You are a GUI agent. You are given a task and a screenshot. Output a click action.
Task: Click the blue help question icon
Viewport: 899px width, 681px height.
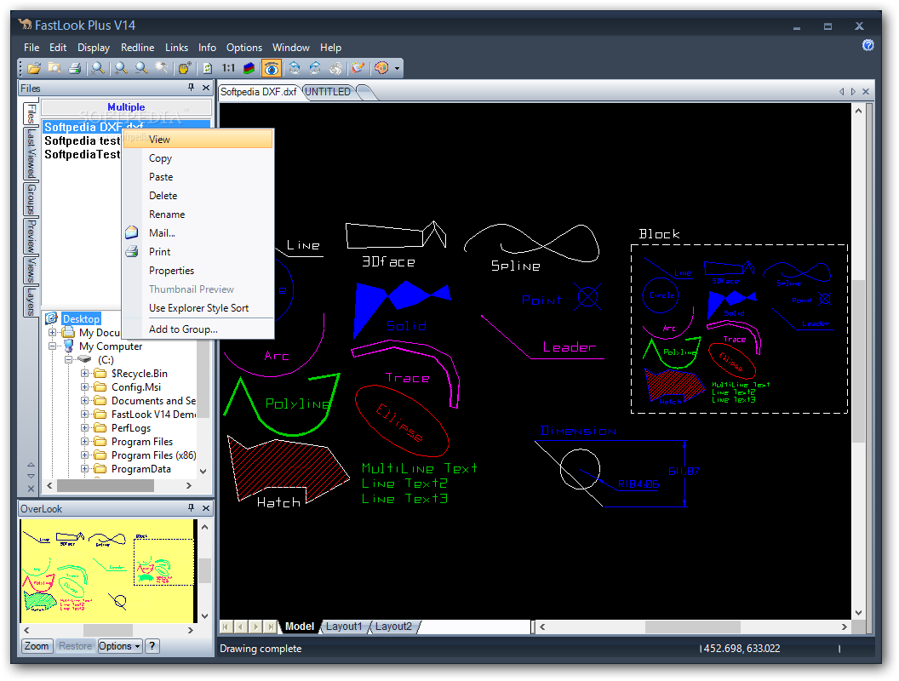868,45
